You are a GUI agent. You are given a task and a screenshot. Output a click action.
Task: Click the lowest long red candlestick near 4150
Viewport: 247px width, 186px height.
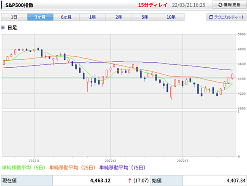pyautogui.click(x=171, y=93)
